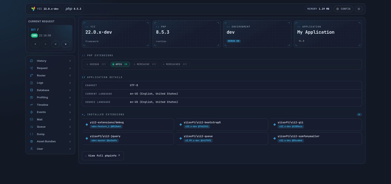Go to previous request single-up arrow

click(45, 44)
